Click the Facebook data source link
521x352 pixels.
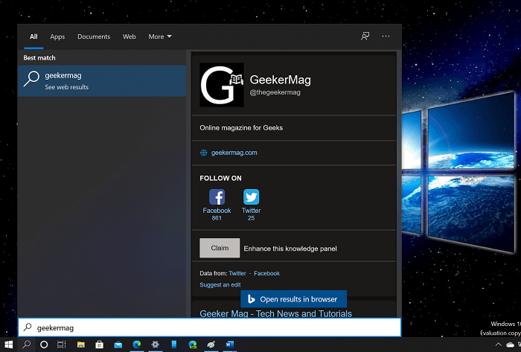click(x=266, y=273)
